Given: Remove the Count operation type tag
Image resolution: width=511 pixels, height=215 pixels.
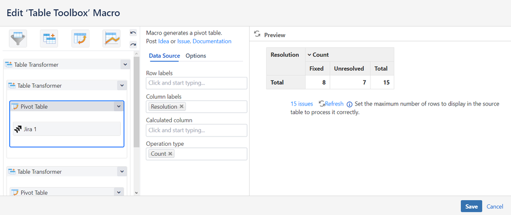Looking at the screenshot, I should point(170,154).
